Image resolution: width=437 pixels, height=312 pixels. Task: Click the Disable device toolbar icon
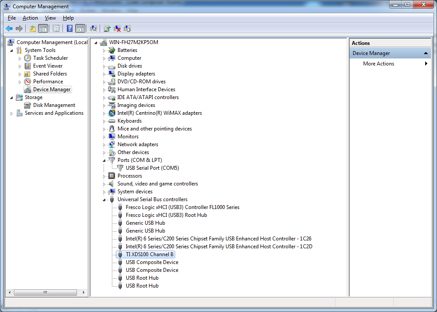tap(127, 28)
